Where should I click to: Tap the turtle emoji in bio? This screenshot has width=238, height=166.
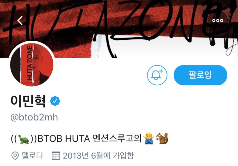point(24,139)
